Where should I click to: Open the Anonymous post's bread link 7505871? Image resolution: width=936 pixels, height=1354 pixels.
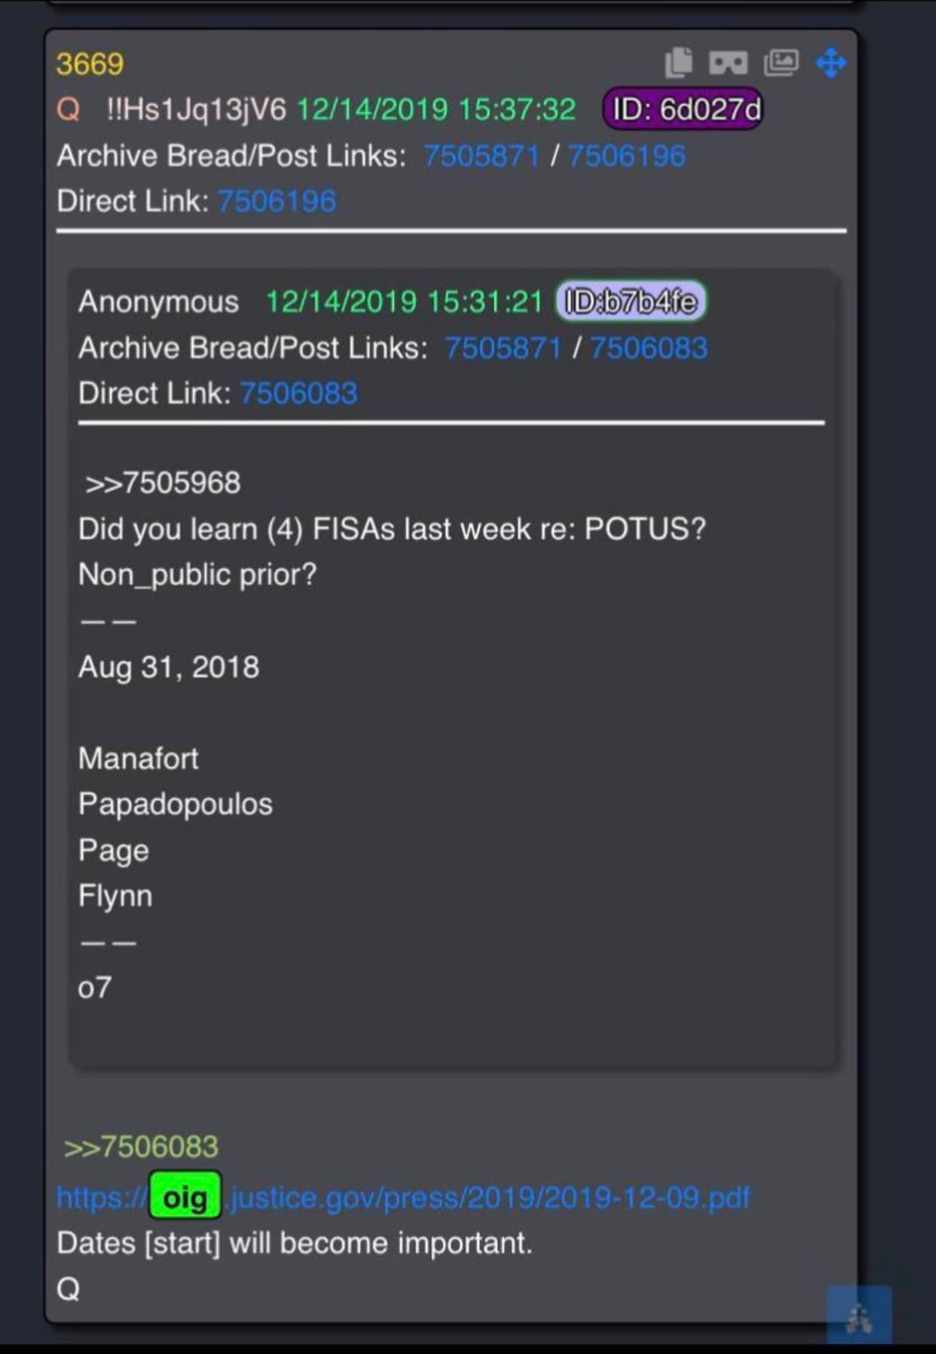tap(503, 348)
